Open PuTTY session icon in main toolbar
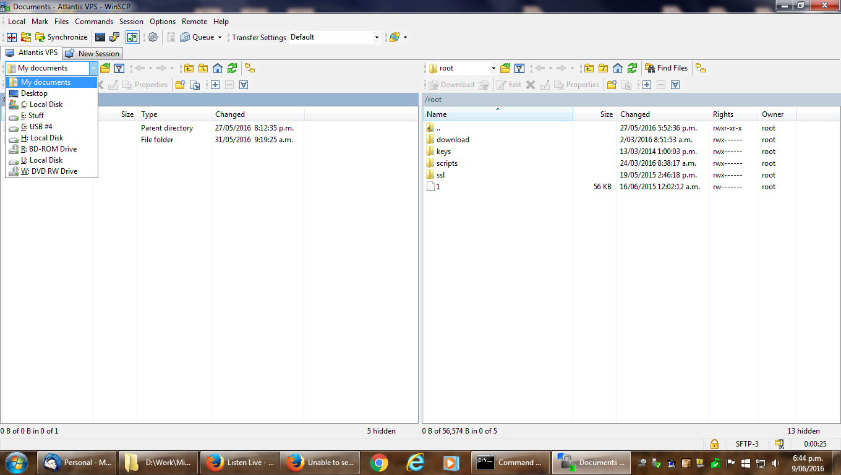 pyautogui.click(x=114, y=37)
